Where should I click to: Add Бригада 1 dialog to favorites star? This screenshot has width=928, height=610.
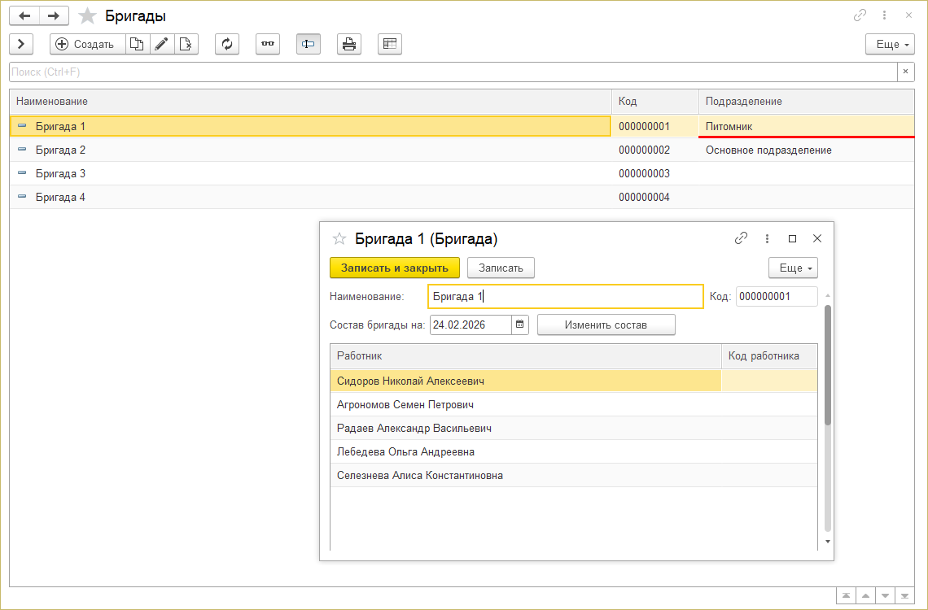[x=339, y=239]
